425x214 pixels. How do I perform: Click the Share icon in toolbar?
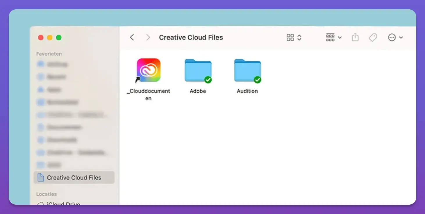coord(355,38)
